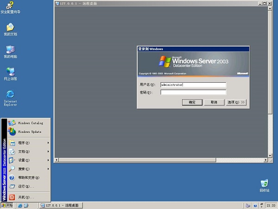Click the Programs folder icon in Start menu

tap(12, 143)
